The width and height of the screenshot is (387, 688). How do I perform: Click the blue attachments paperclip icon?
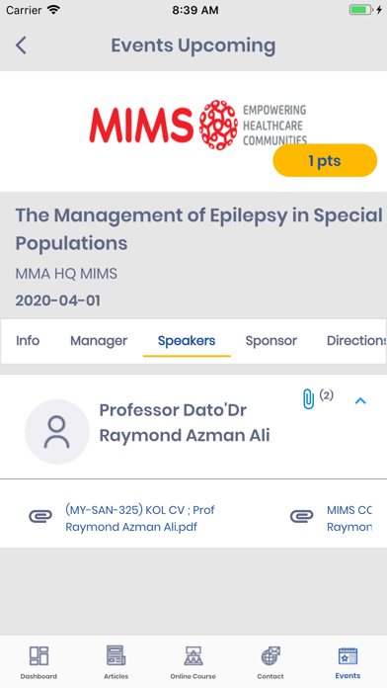(x=309, y=398)
